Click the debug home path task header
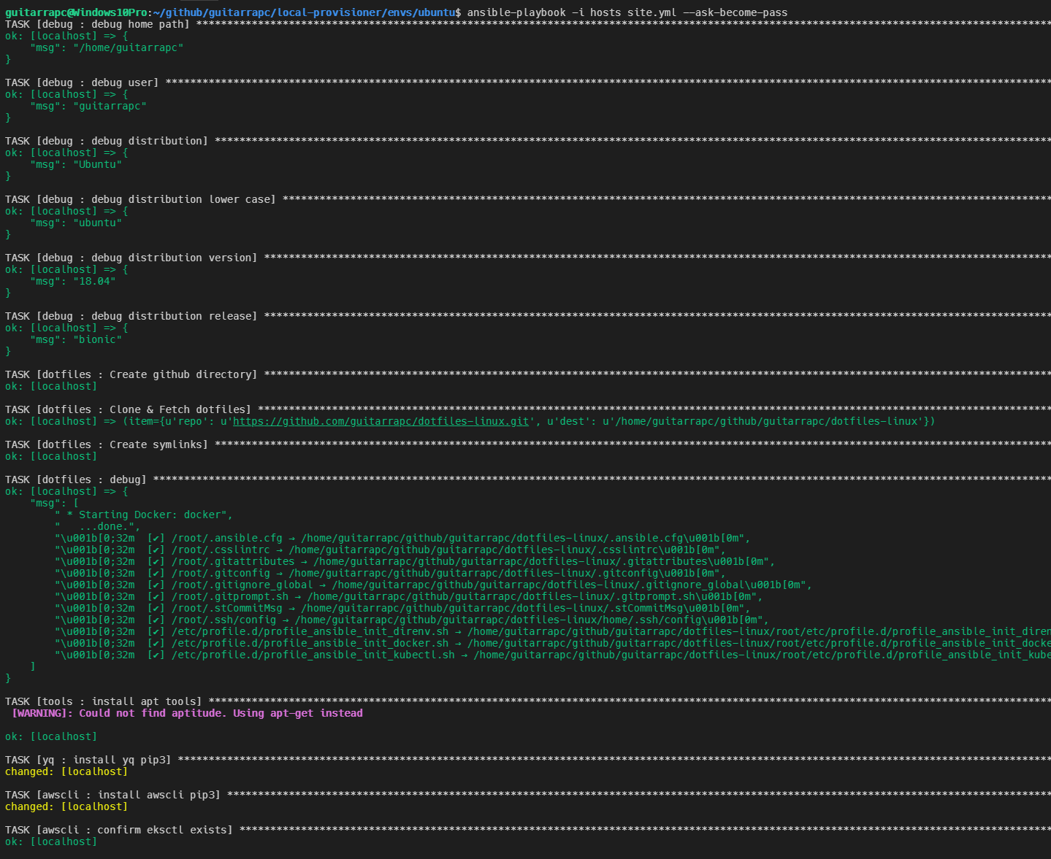This screenshot has width=1051, height=859. pos(95,24)
